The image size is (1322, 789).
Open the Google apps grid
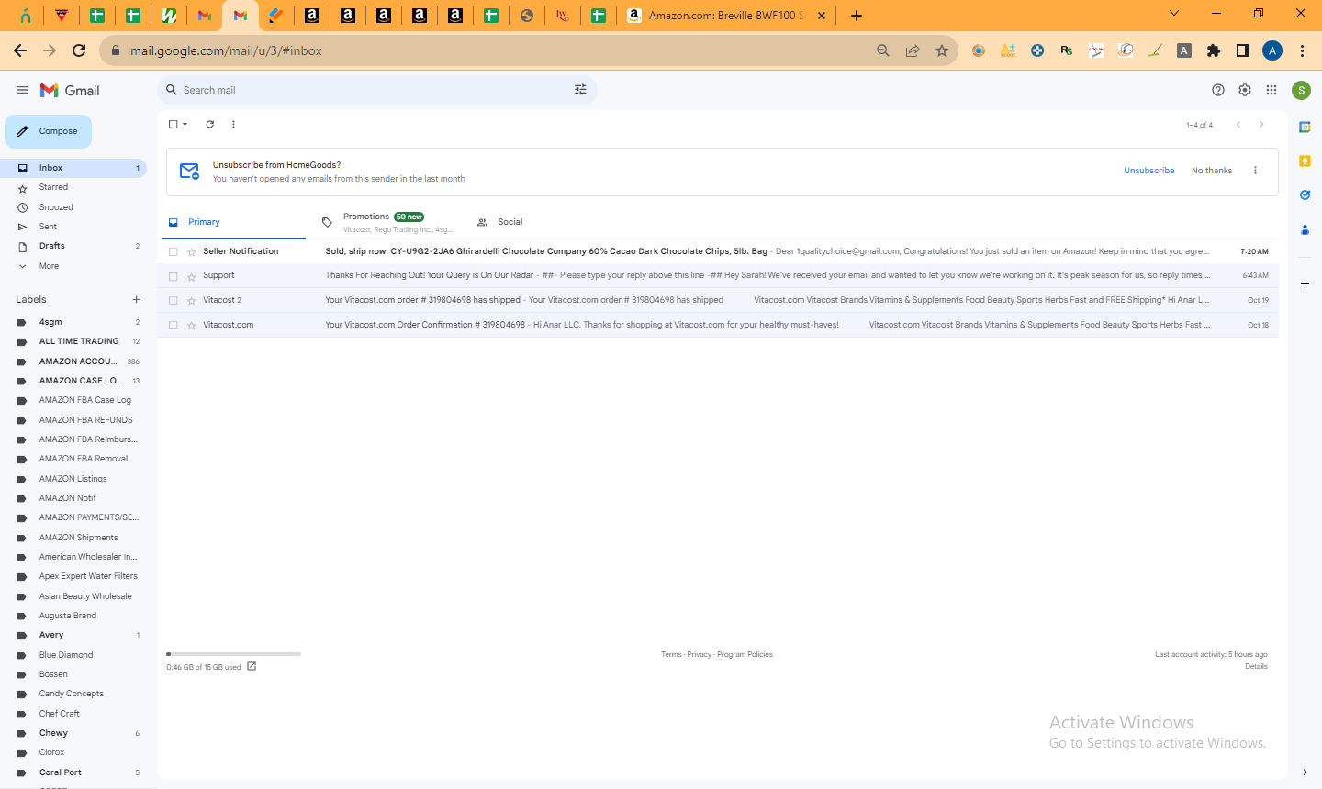[1272, 90]
